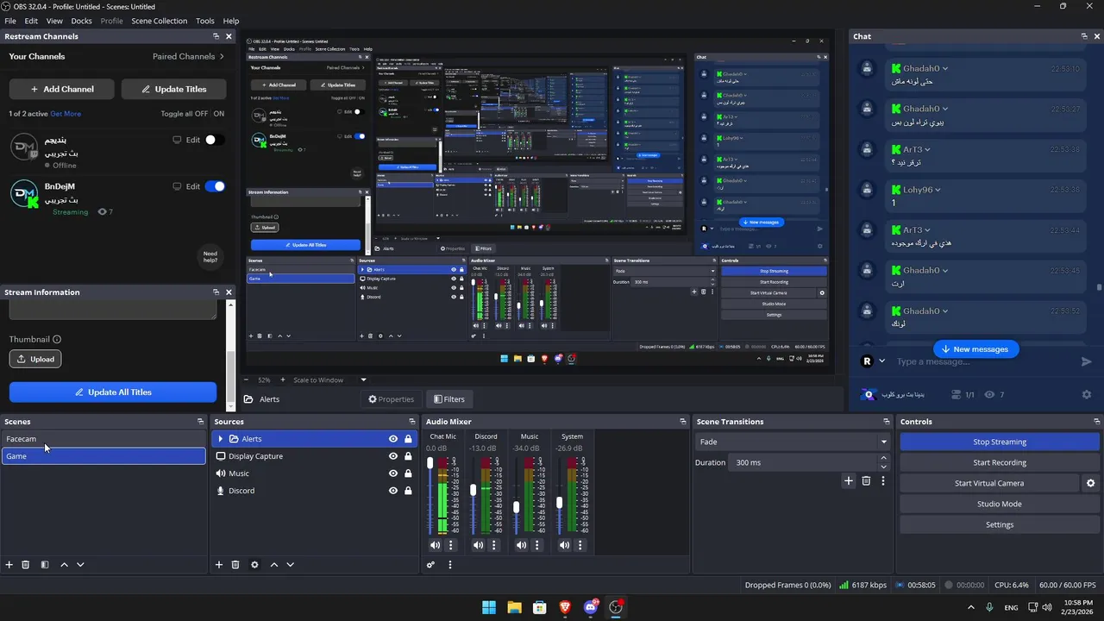1104x621 pixels.
Task: Remove transition using trash icon
Action: 867,481
